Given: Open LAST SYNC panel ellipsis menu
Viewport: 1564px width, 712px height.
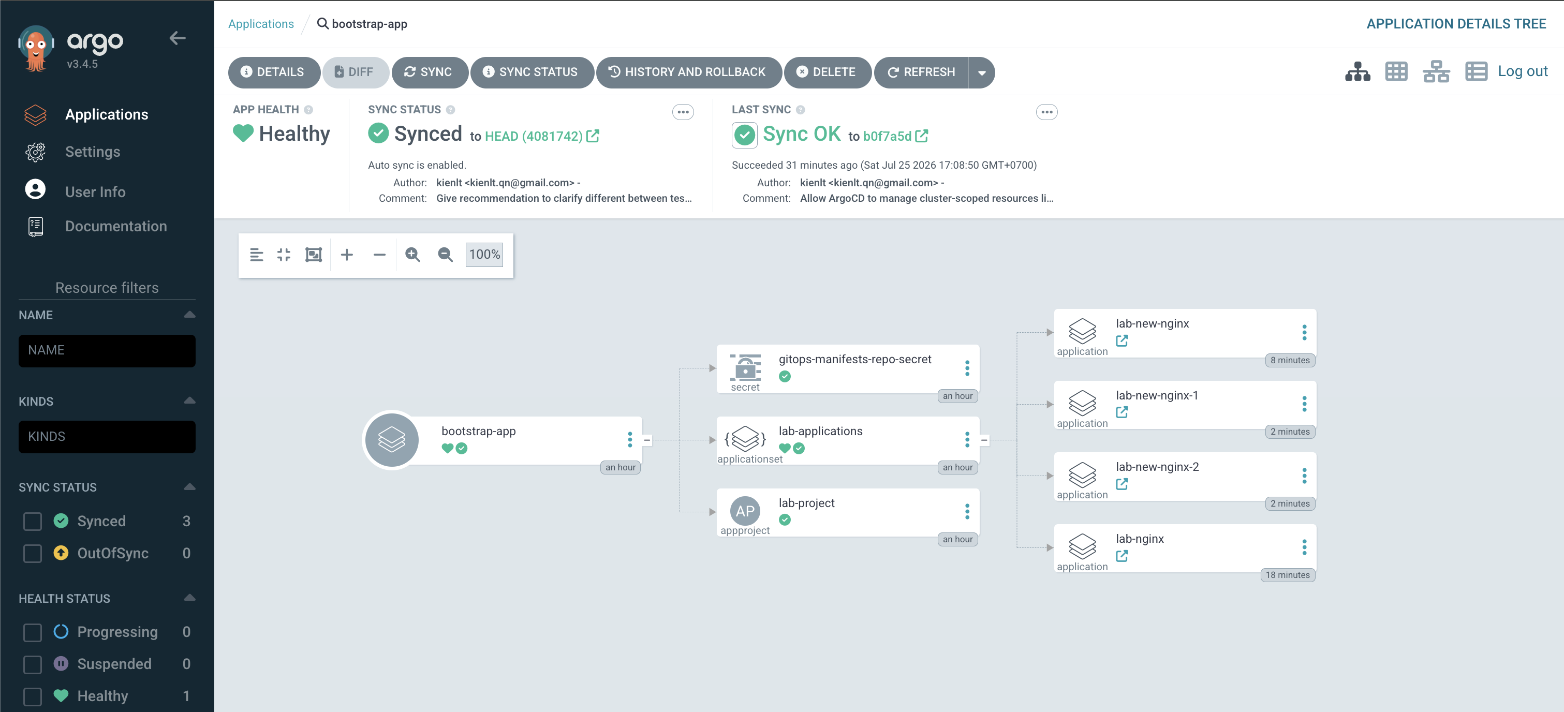Looking at the screenshot, I should [x=1046, y=112].
